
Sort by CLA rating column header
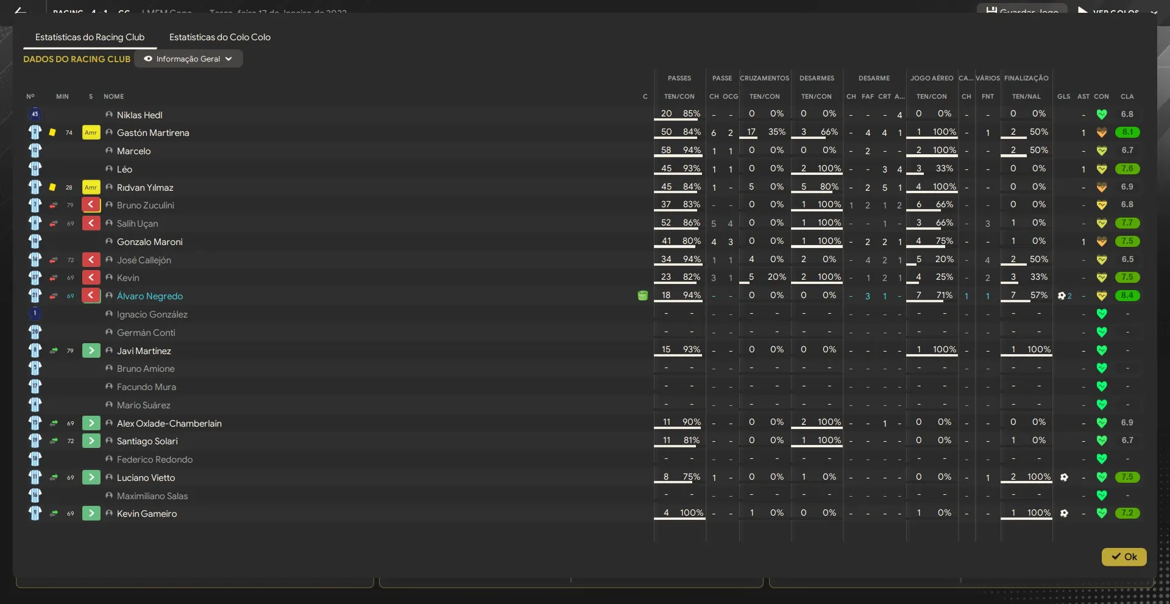[x=1127, y=96]
